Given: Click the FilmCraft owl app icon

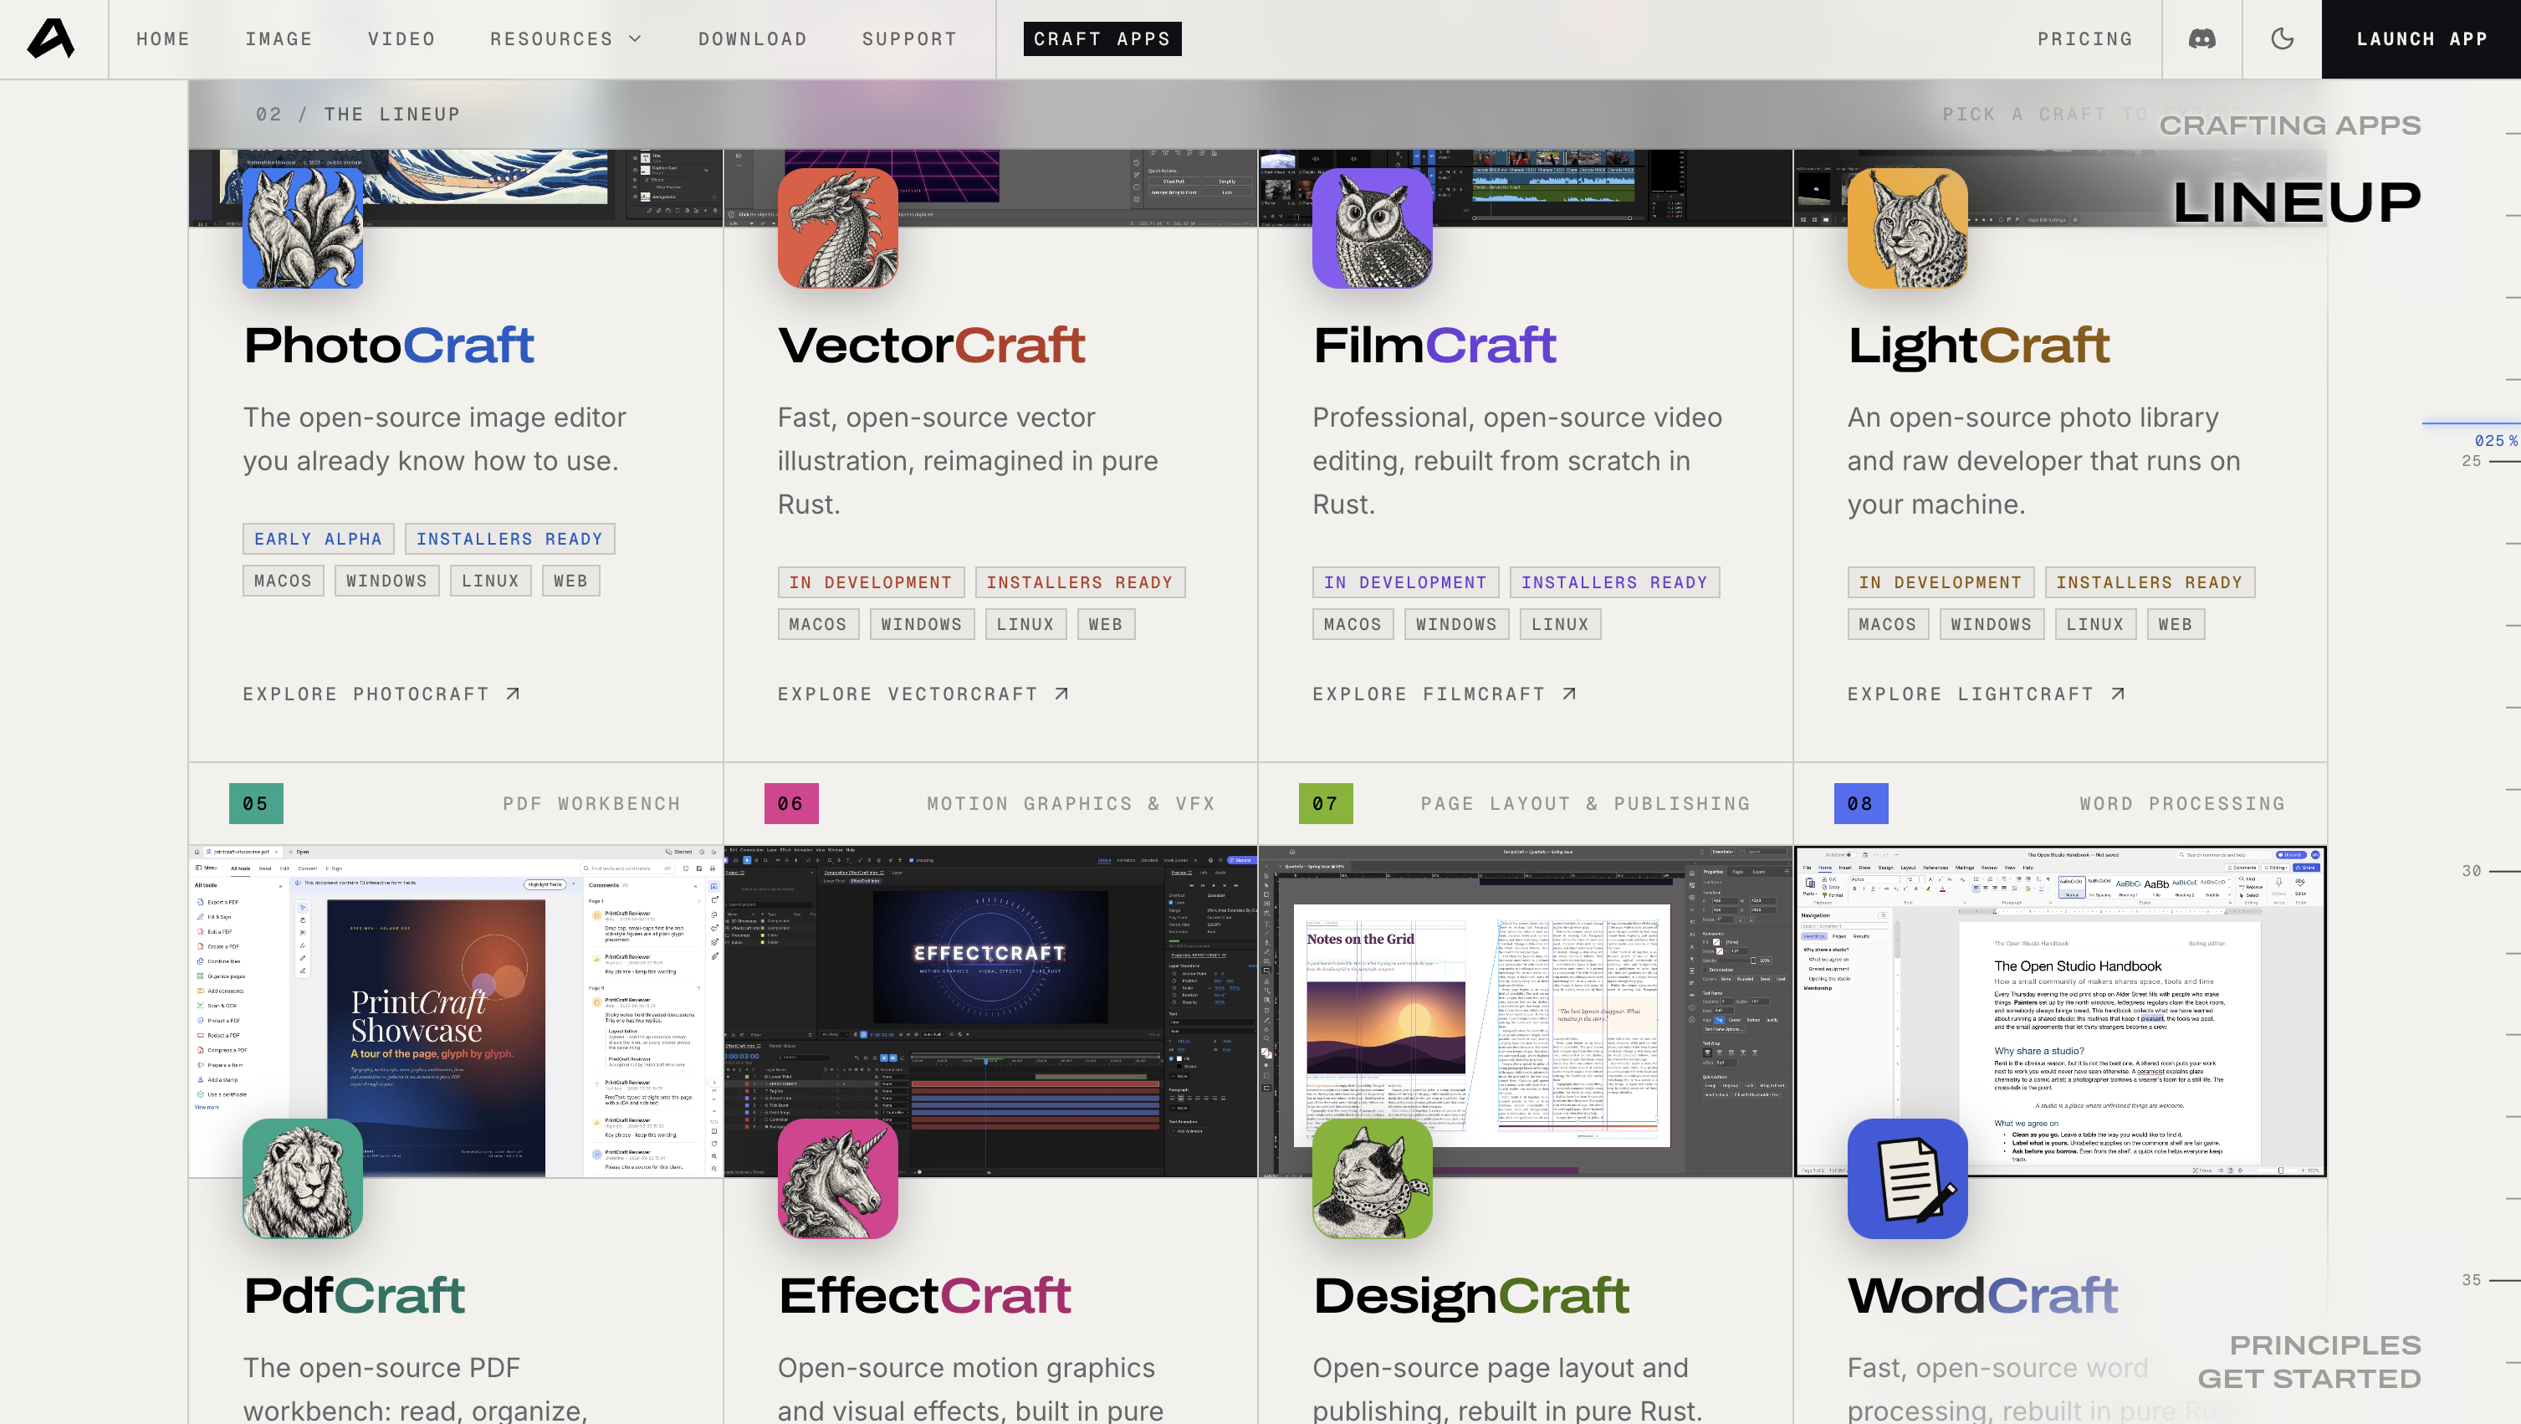Looking at the screenshot, I should 1372,228.
